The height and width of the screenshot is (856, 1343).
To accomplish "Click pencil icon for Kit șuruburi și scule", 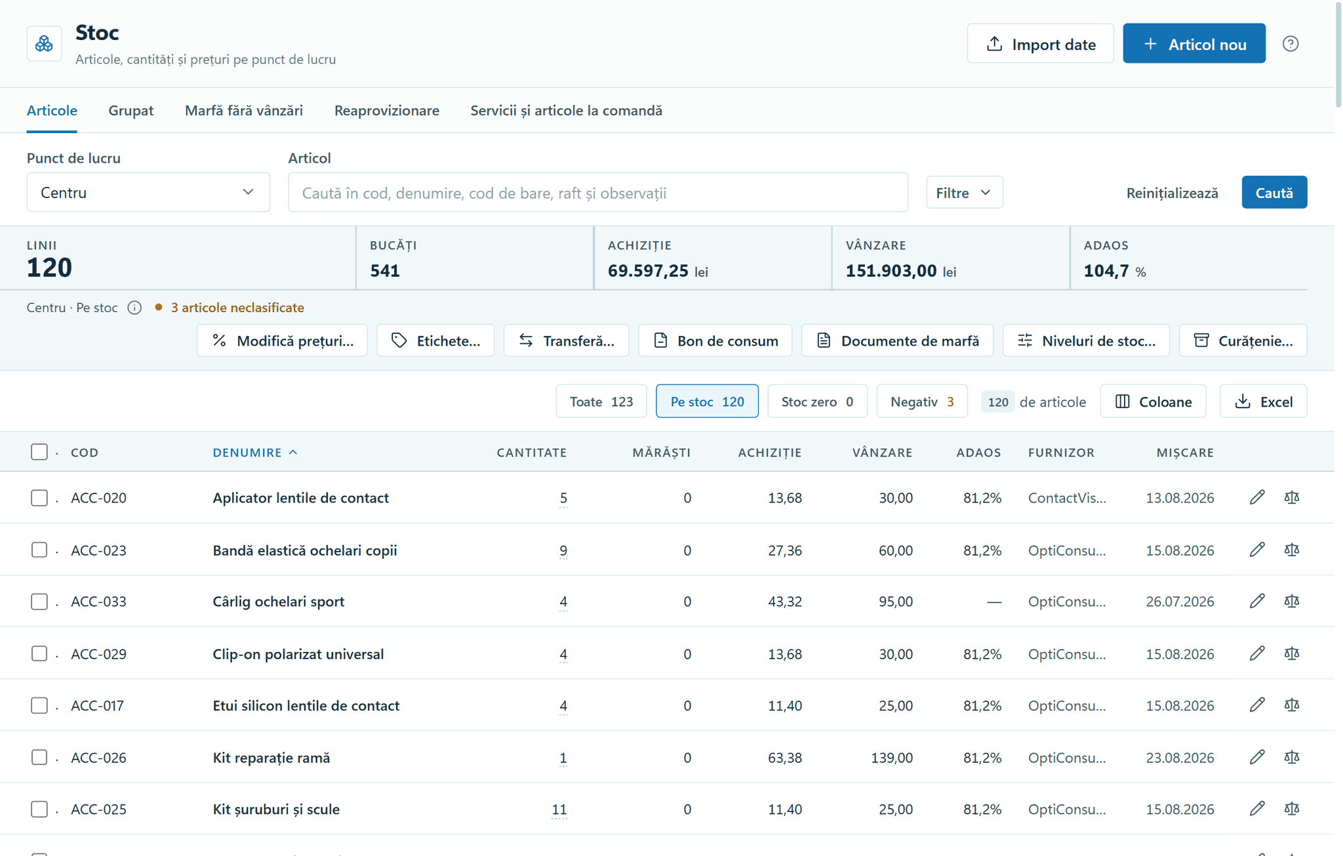I will click(1256, 809).
